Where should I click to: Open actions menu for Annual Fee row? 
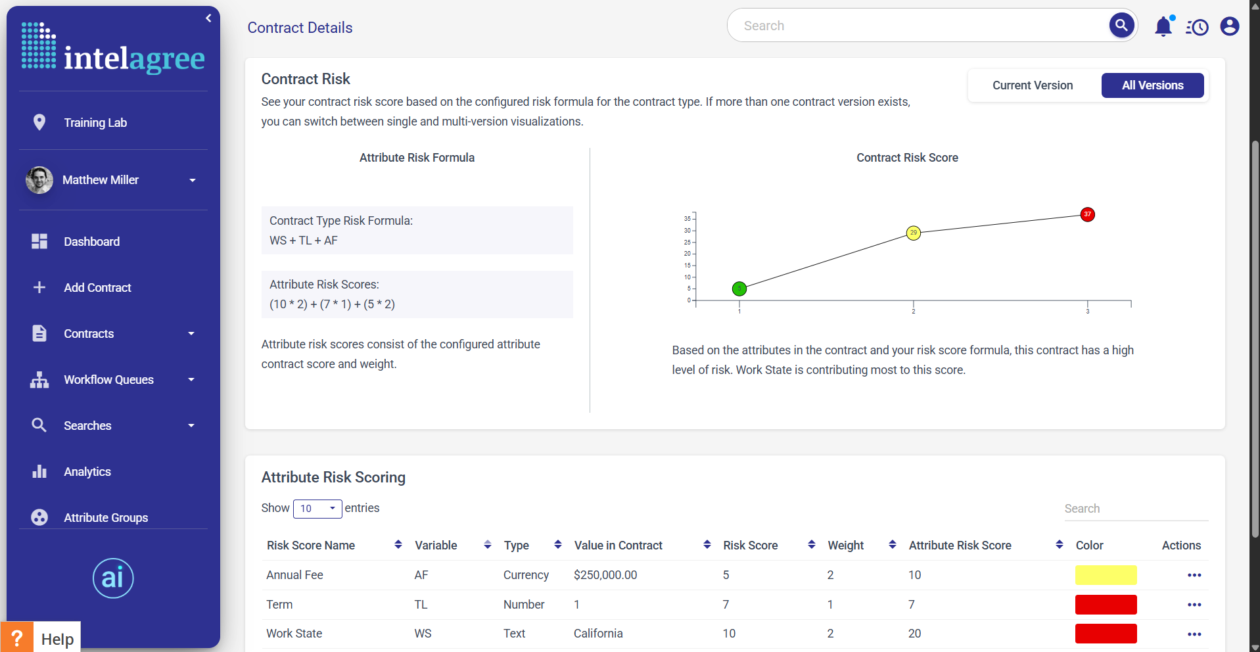pos(1194,575)
